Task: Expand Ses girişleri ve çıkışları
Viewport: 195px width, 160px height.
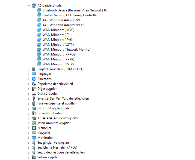Action: pyautogui.click(x=29, y=143)
